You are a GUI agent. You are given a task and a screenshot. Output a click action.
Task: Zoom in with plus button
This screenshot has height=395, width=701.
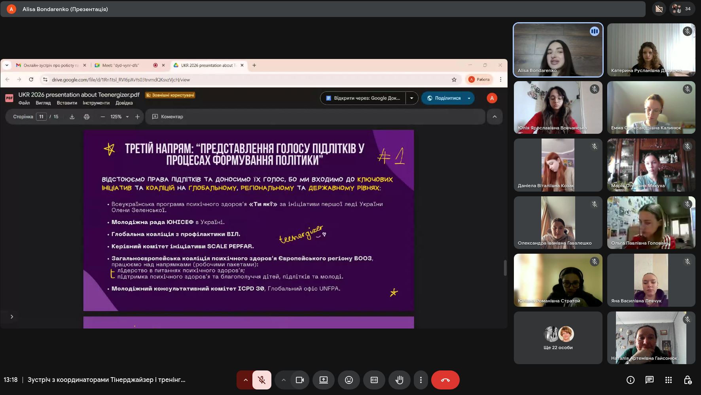click(137, 117)
